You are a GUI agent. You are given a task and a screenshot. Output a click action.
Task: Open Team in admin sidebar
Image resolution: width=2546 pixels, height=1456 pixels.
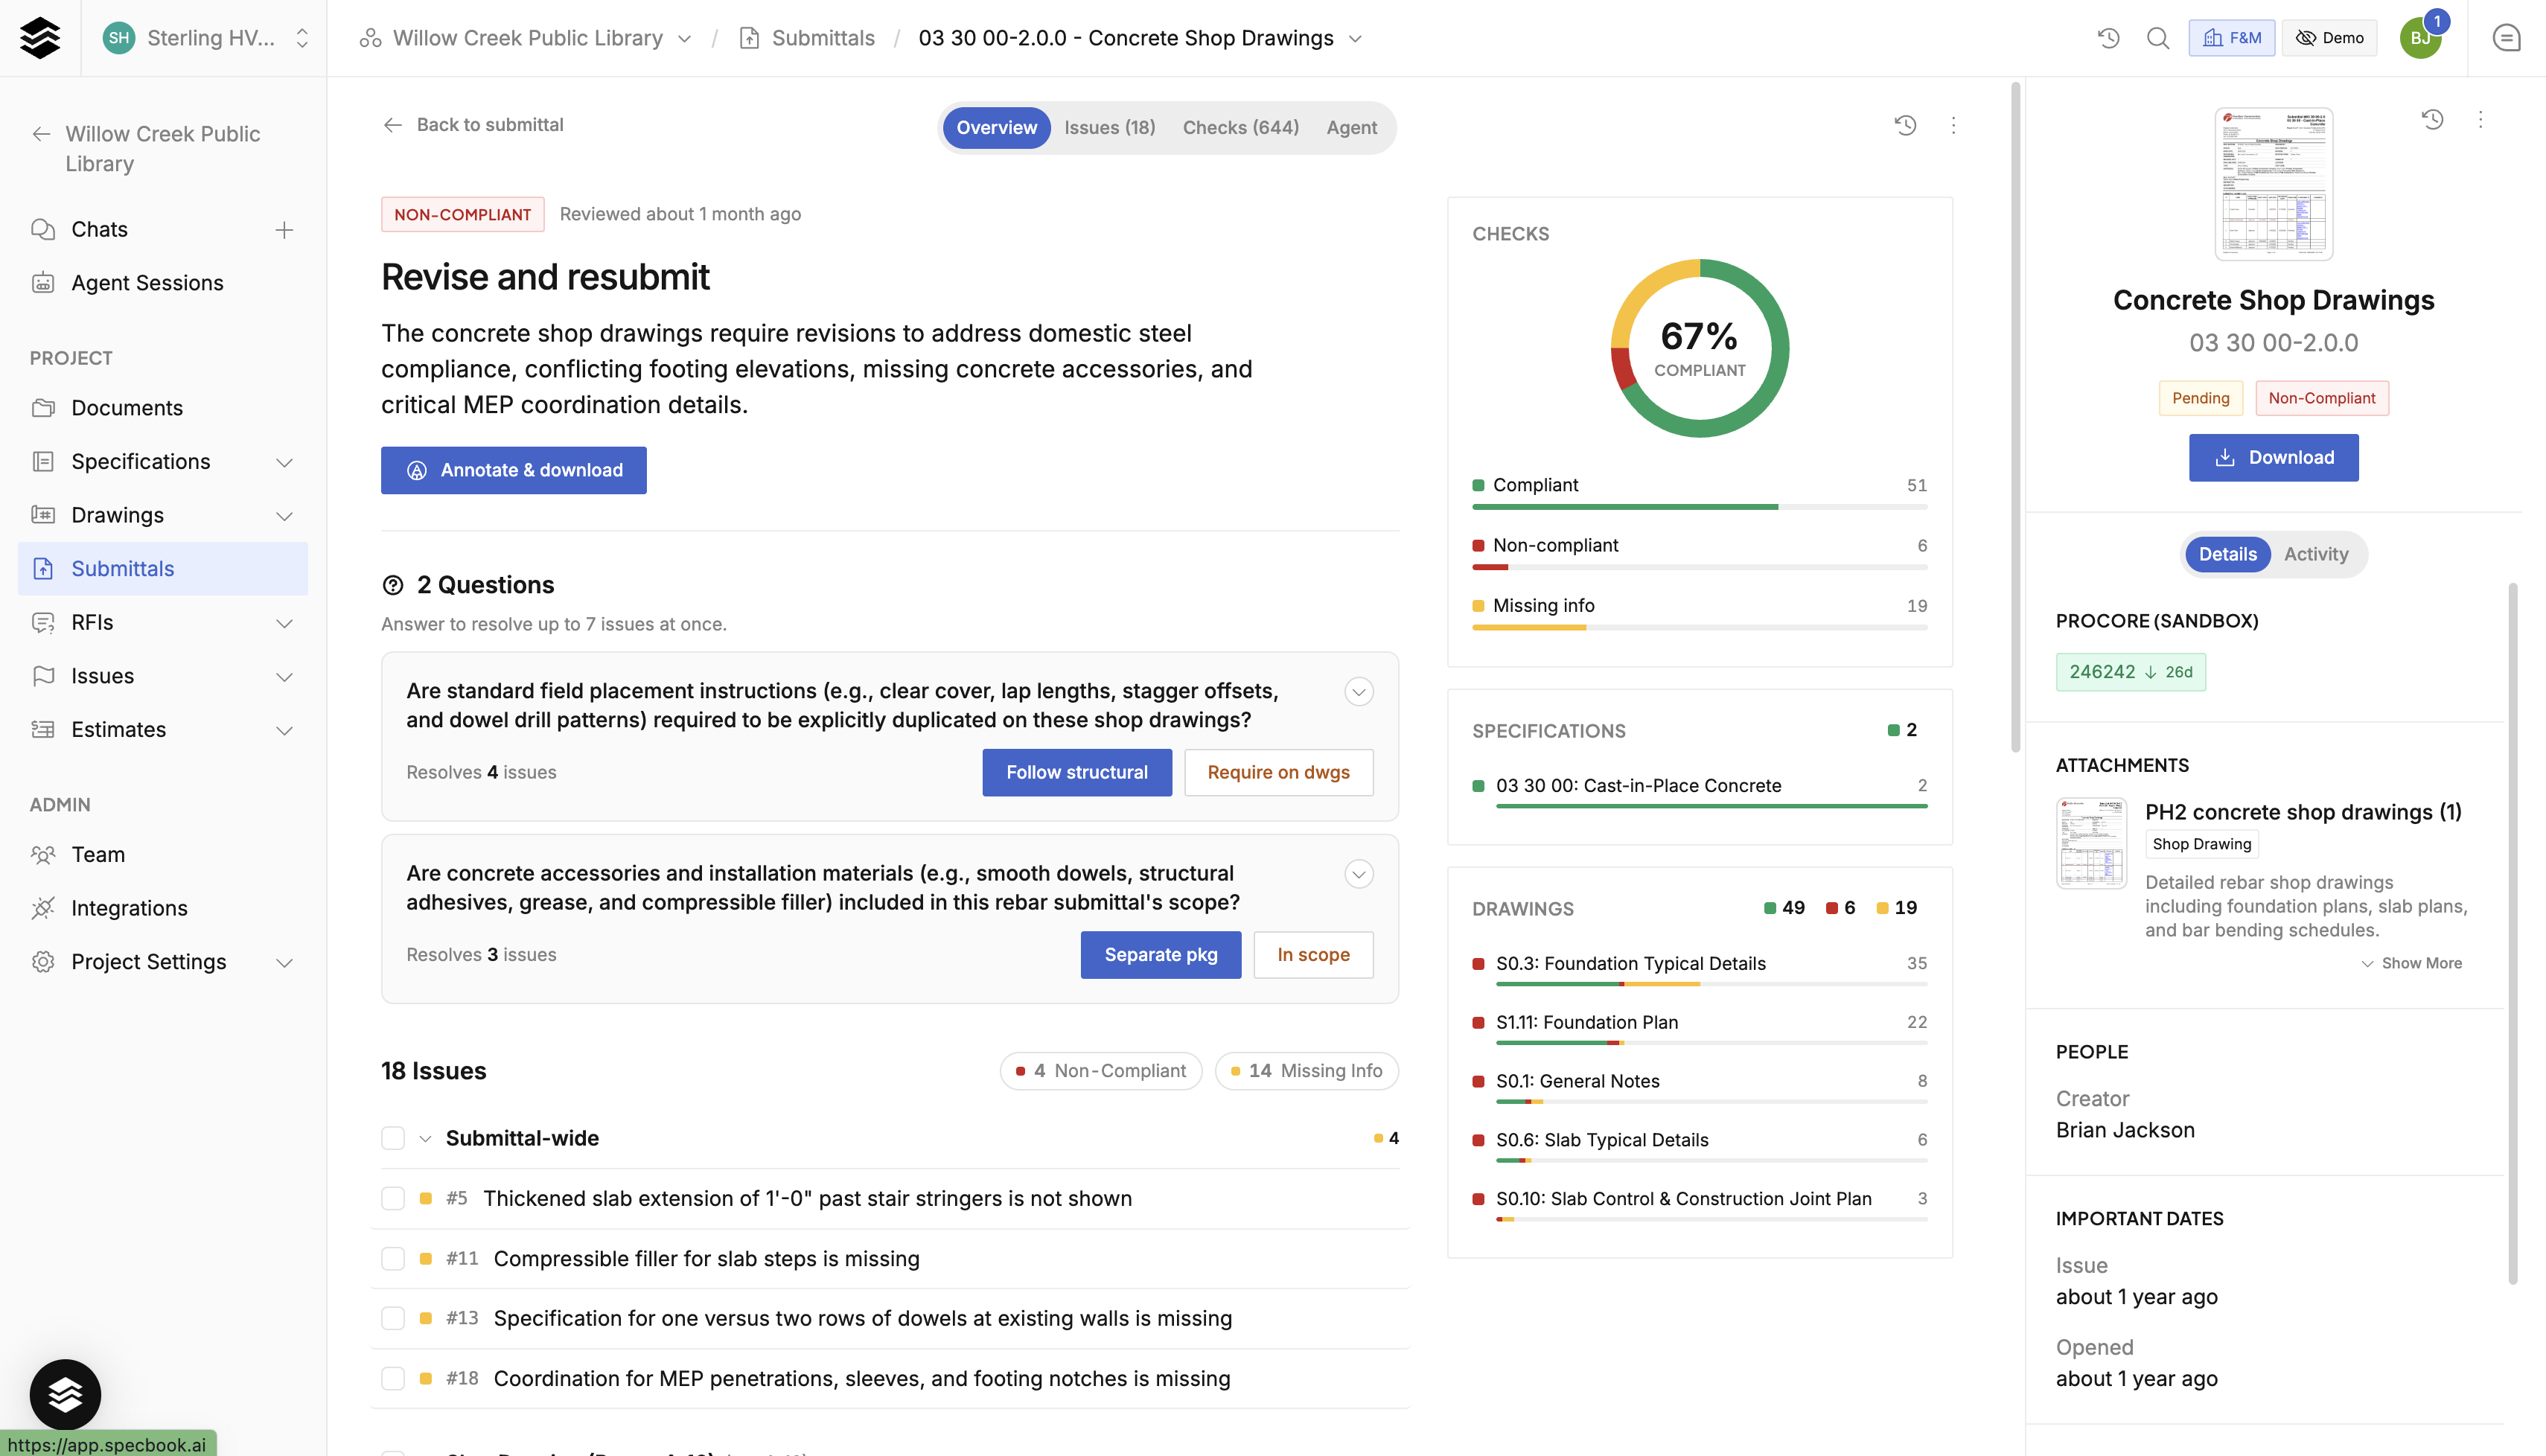[x=163, y=855]
